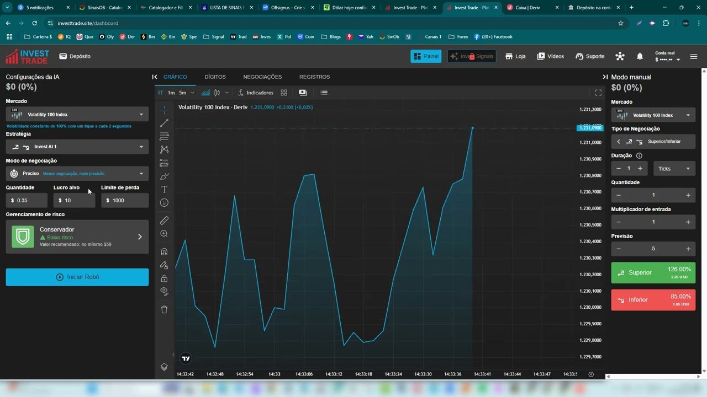Open the Painel dashboard
Screen dimensions: 707x397
click(x=426, y=56)
